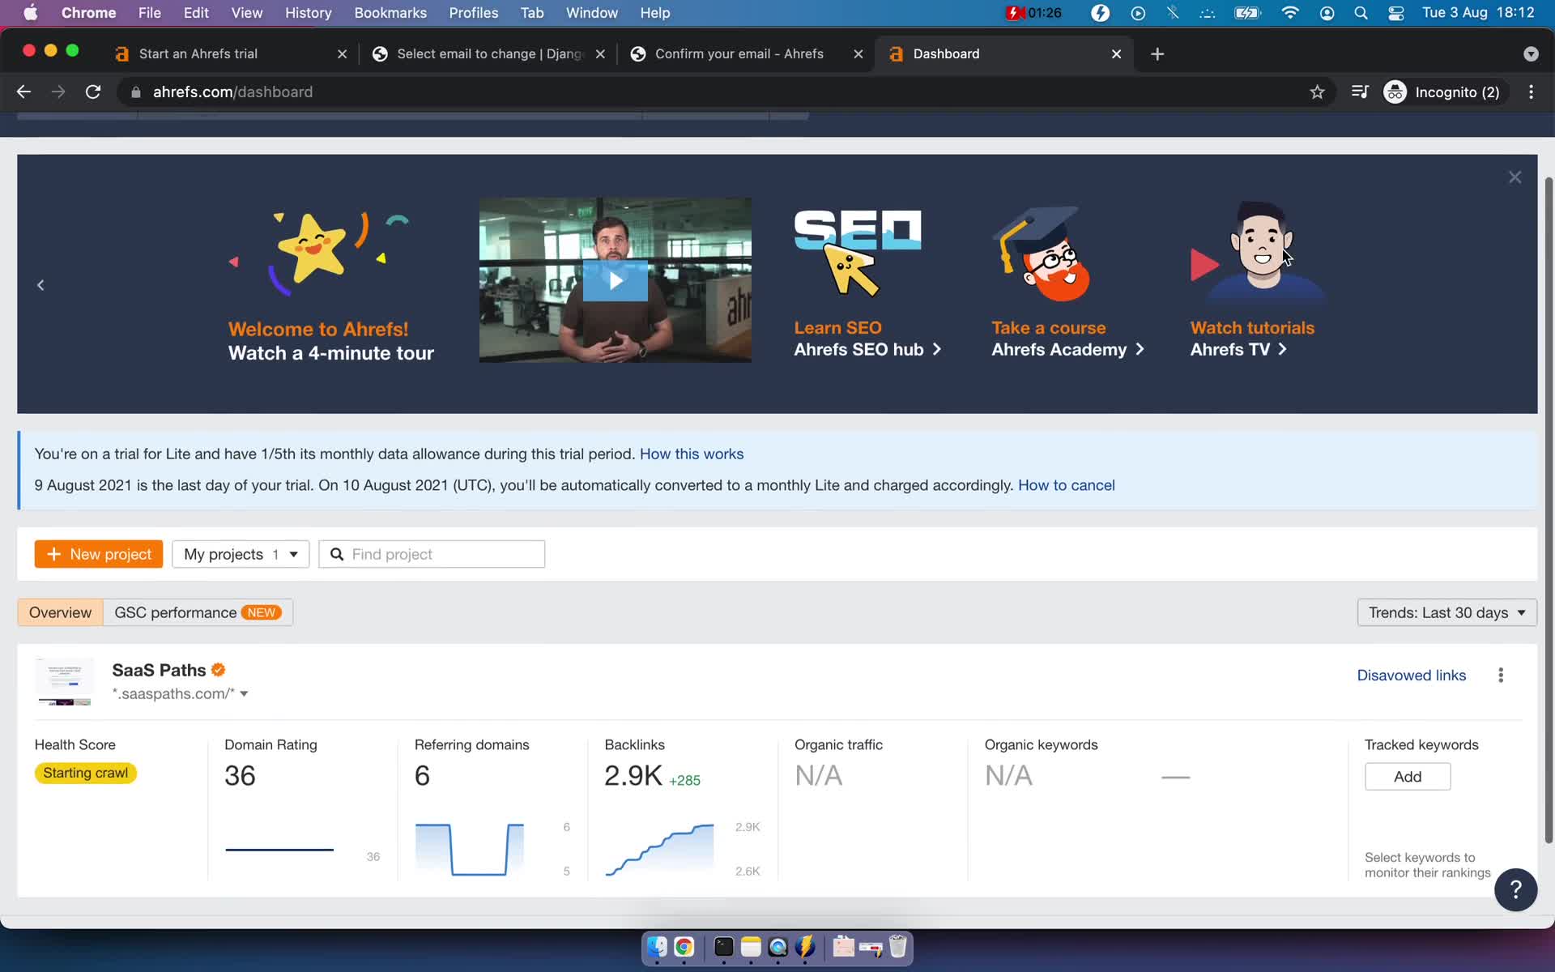This screenshot has width=1555, height=972.
Task: Dismiss the welcome banner with X button
Action: [x=1515, y=177]
